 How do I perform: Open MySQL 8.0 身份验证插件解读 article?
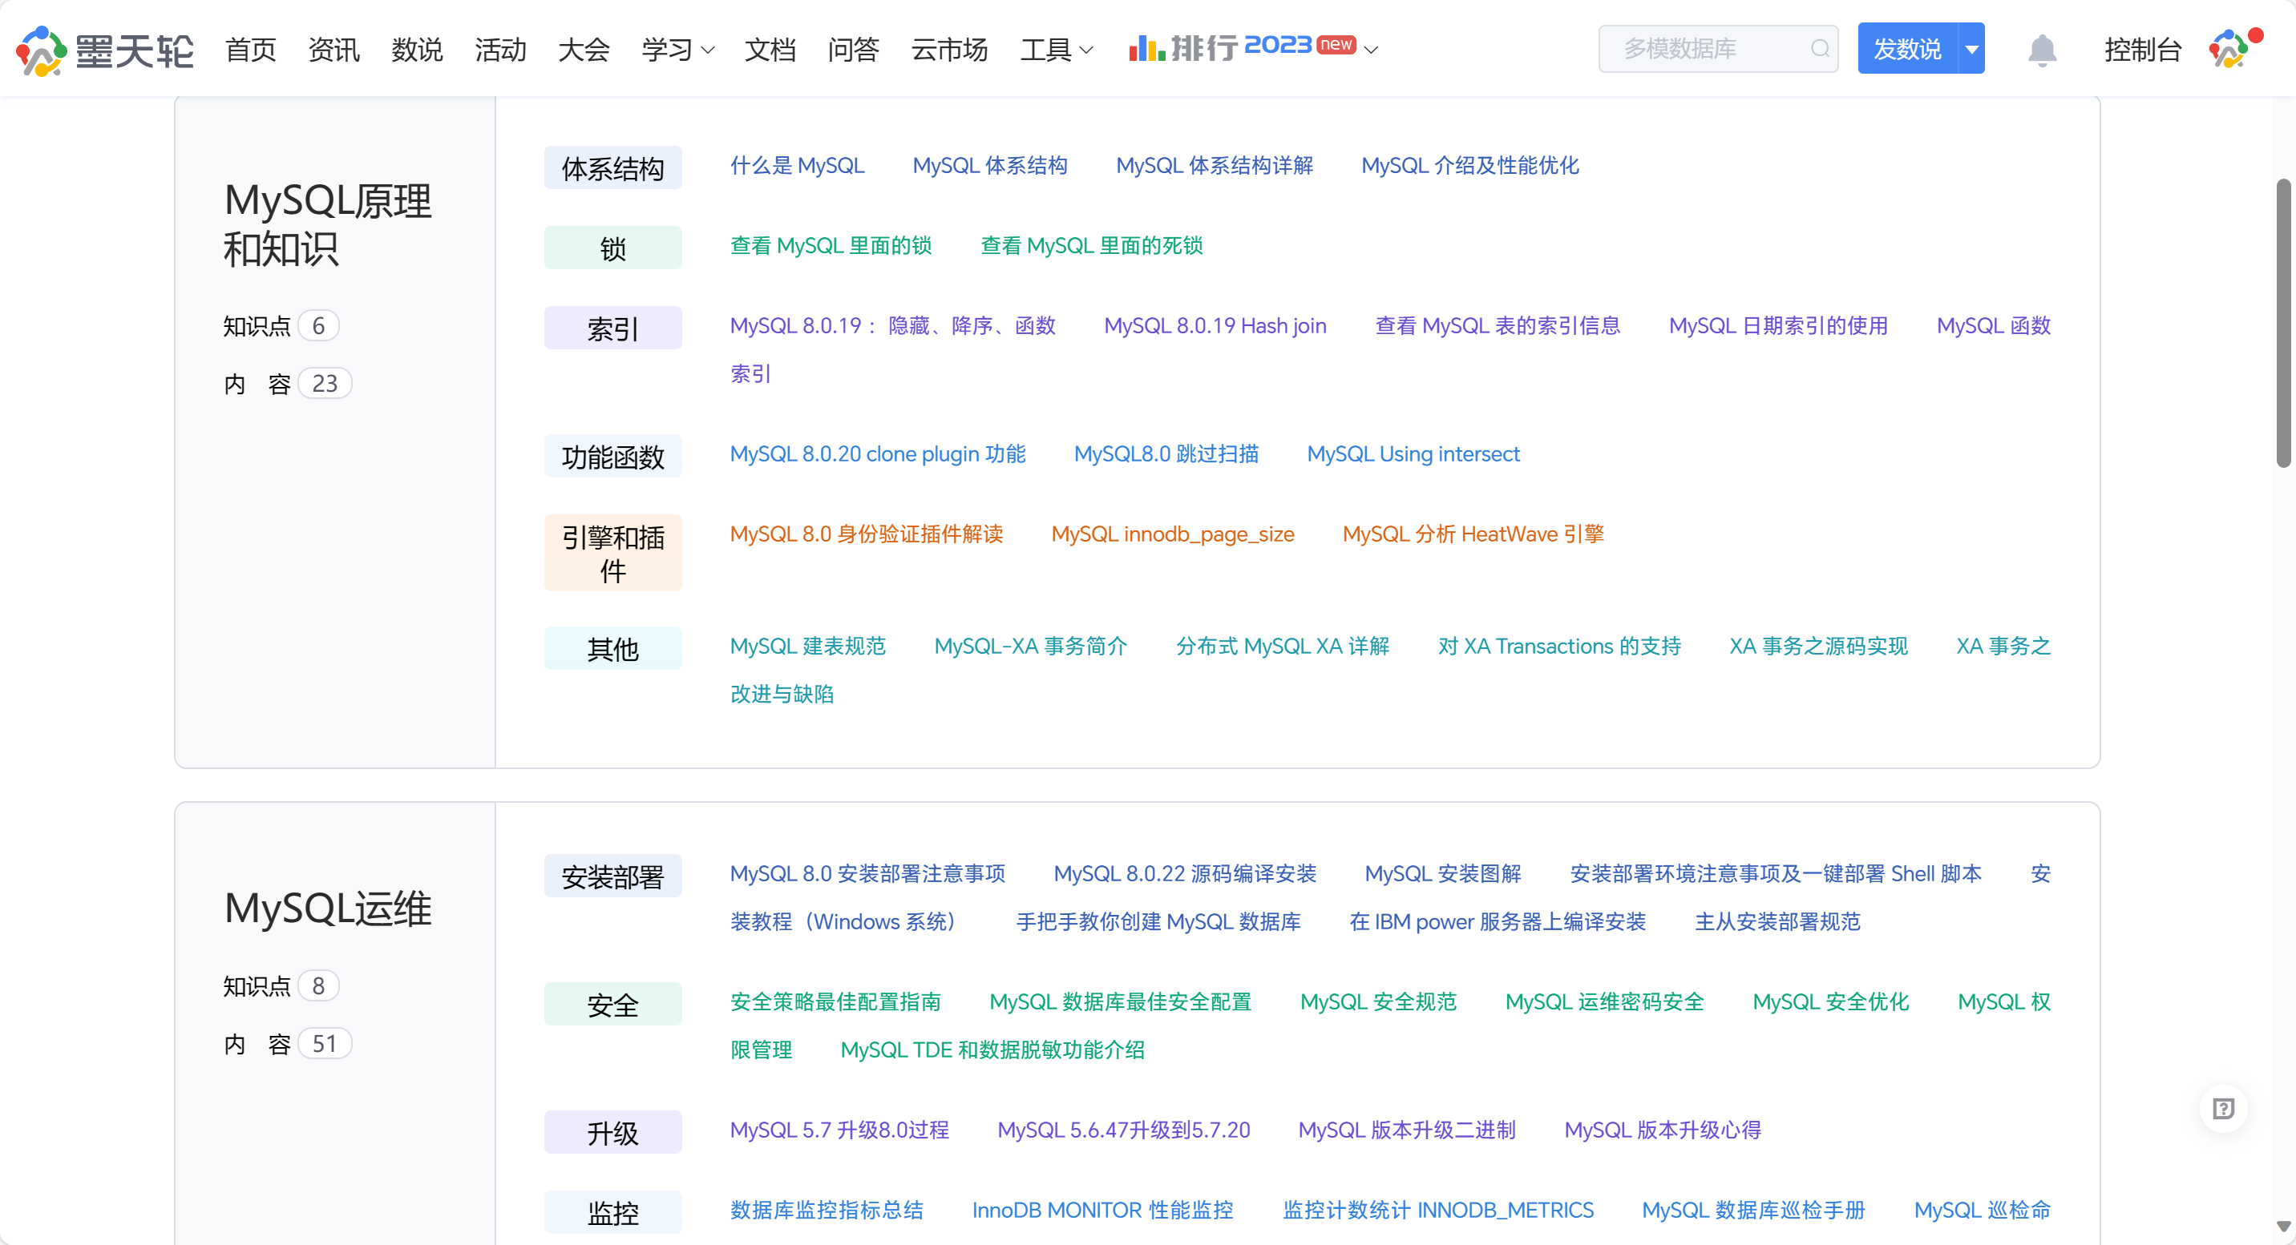point(867,534)
